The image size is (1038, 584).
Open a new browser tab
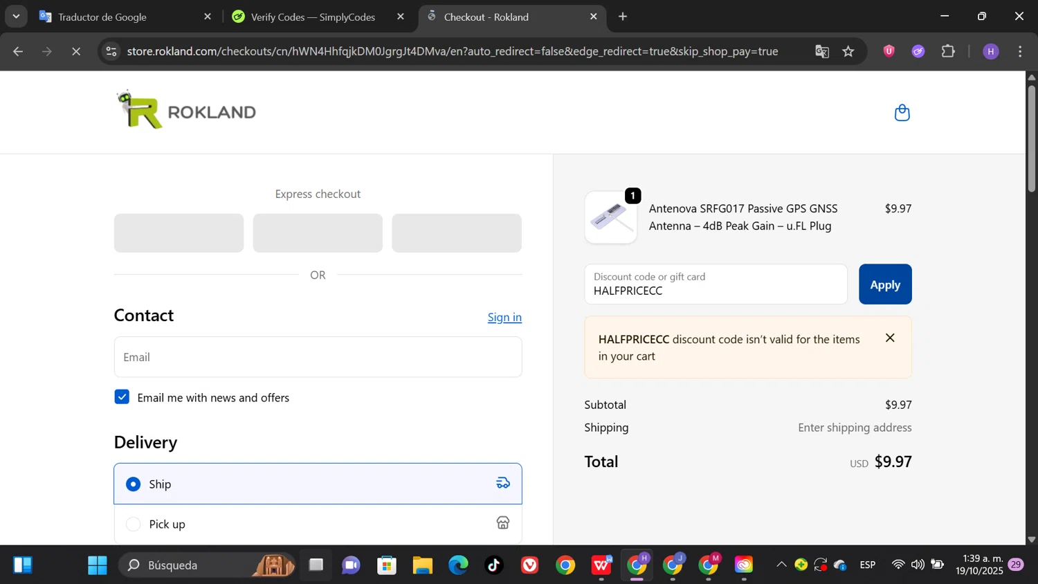coord(623,17)
